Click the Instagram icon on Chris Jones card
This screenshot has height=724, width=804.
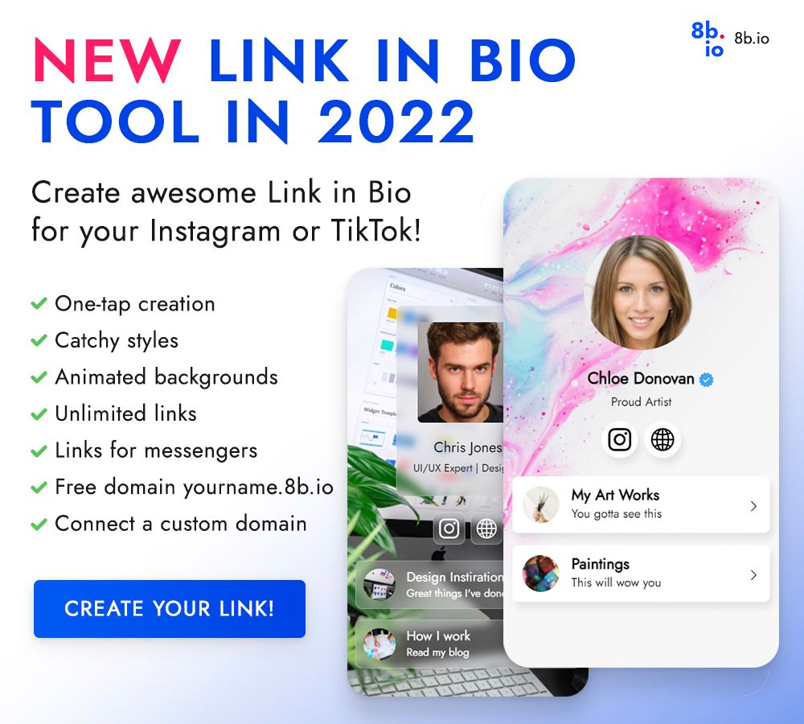449,528
